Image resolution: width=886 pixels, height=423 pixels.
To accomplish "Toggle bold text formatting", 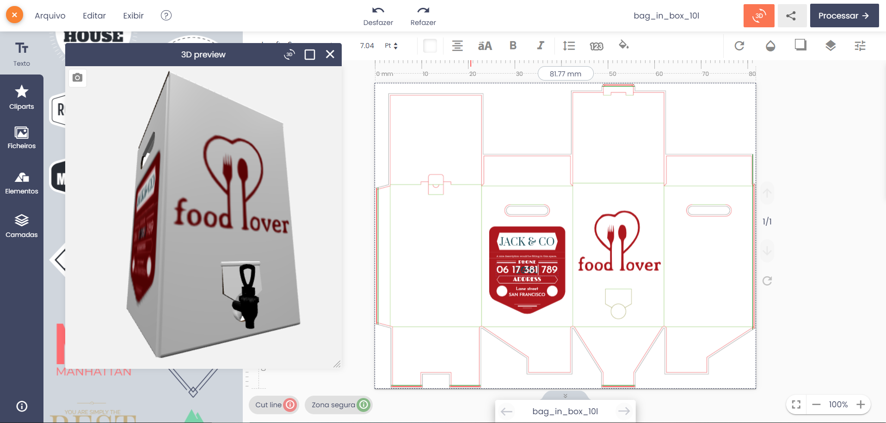I will 513,45.
